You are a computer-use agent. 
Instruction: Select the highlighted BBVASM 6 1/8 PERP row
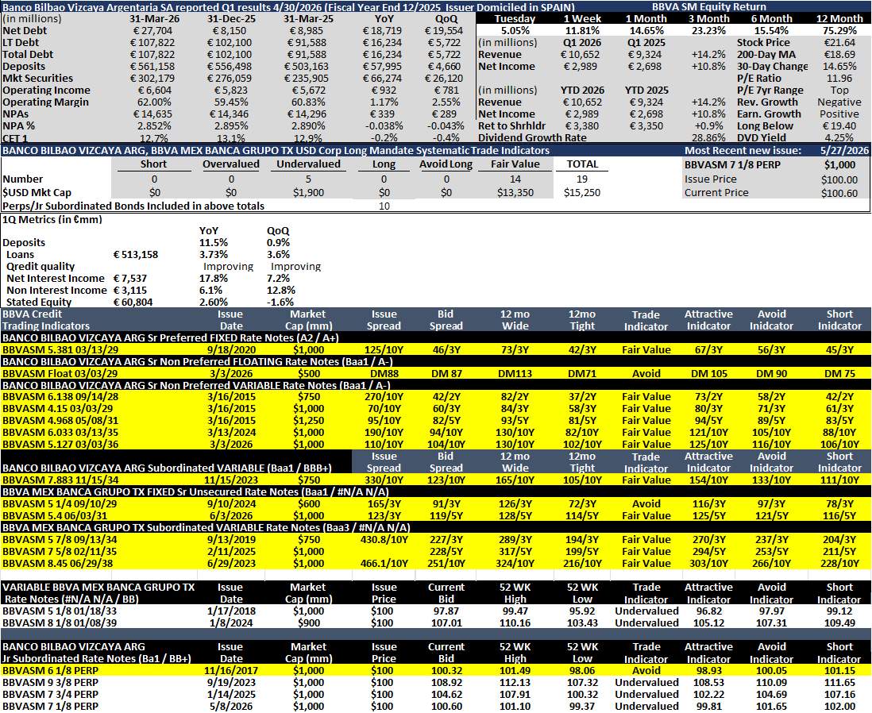pyautogui.click(x=436, y=671)
